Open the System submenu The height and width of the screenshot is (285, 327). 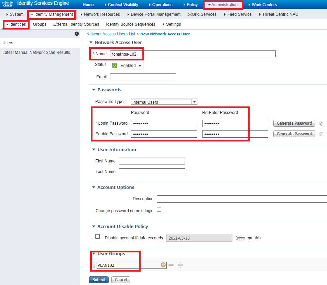[x=15, y=14]
